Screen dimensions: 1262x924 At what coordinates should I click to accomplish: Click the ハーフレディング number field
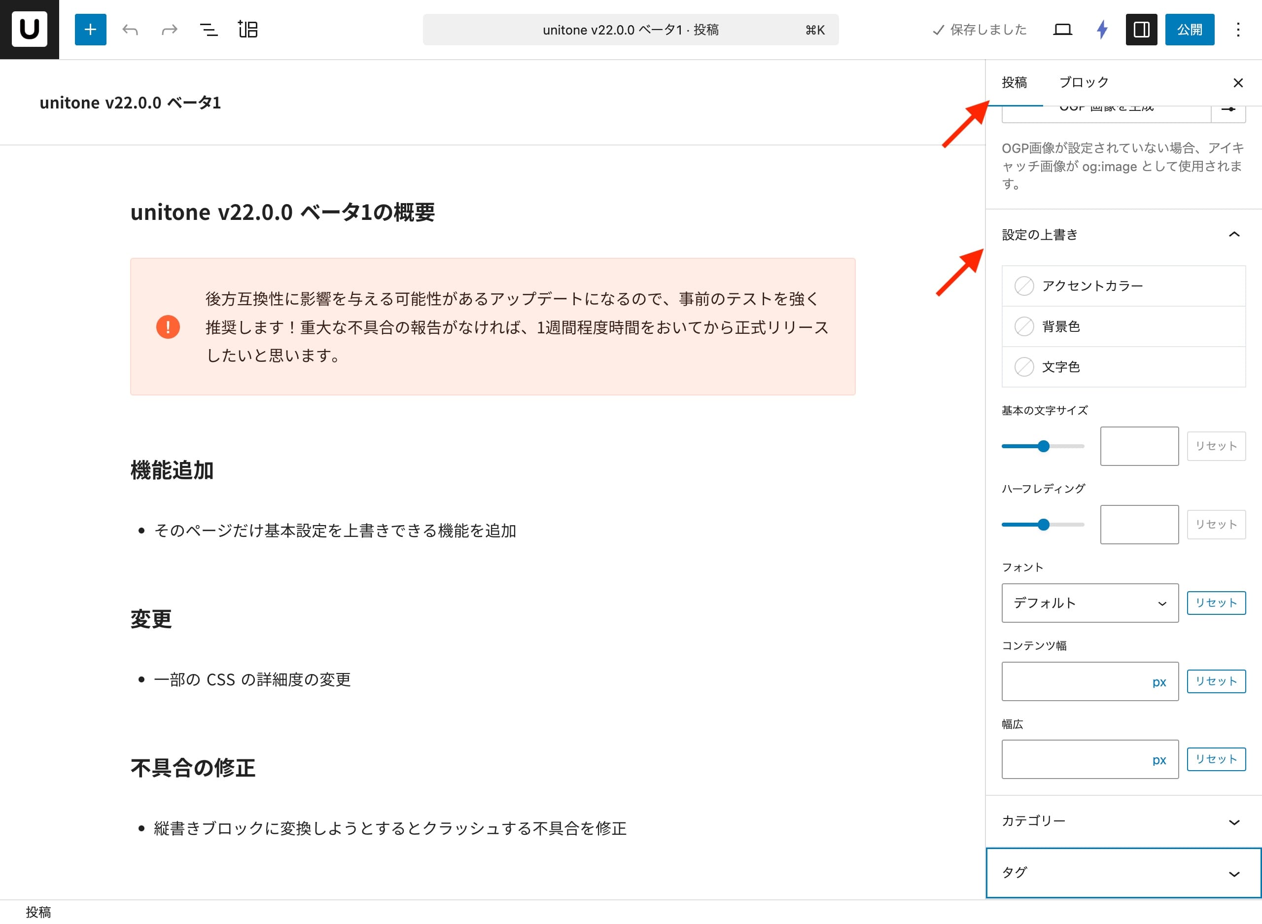click(x=1139, y=525)
